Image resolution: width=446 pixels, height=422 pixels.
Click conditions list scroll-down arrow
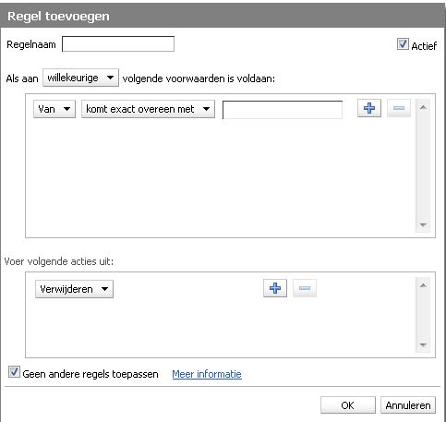tap(423, 225)
